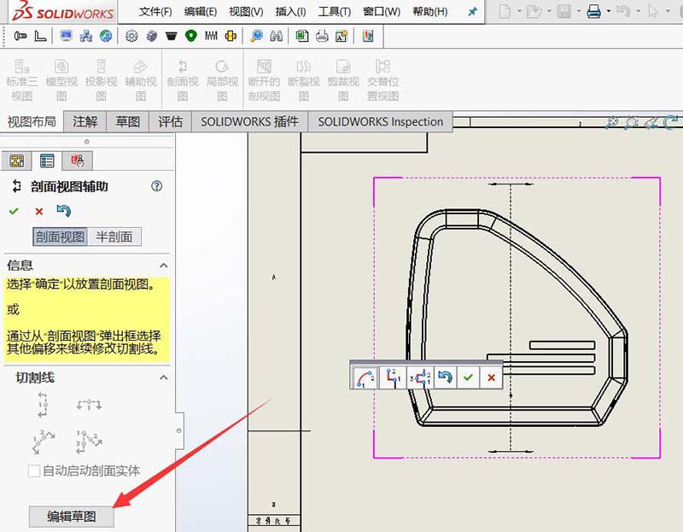This screenshot has height=532, width=683.
Task: Confirm the section view with green checkmark in panel
Action: pos(14,211)
